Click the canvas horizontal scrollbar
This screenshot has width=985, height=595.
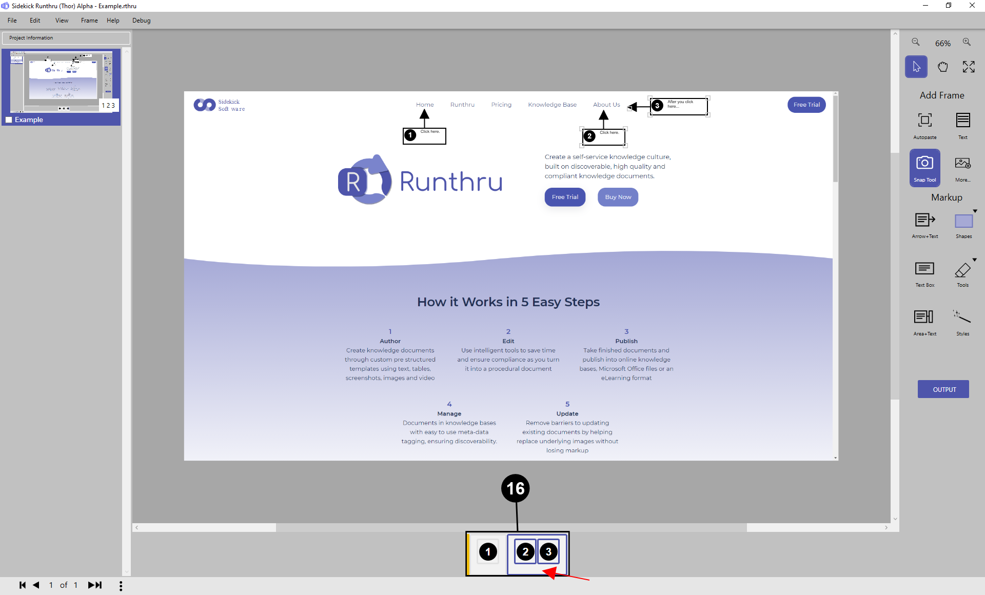511,527
